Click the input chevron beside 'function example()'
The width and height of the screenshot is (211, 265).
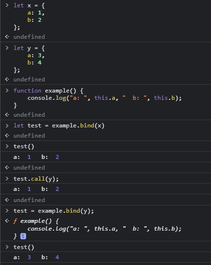7,91
